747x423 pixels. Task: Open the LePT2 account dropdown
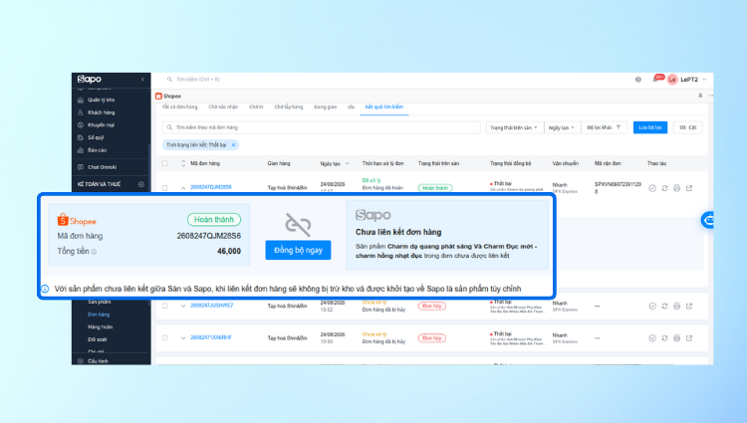coord(693,80)
